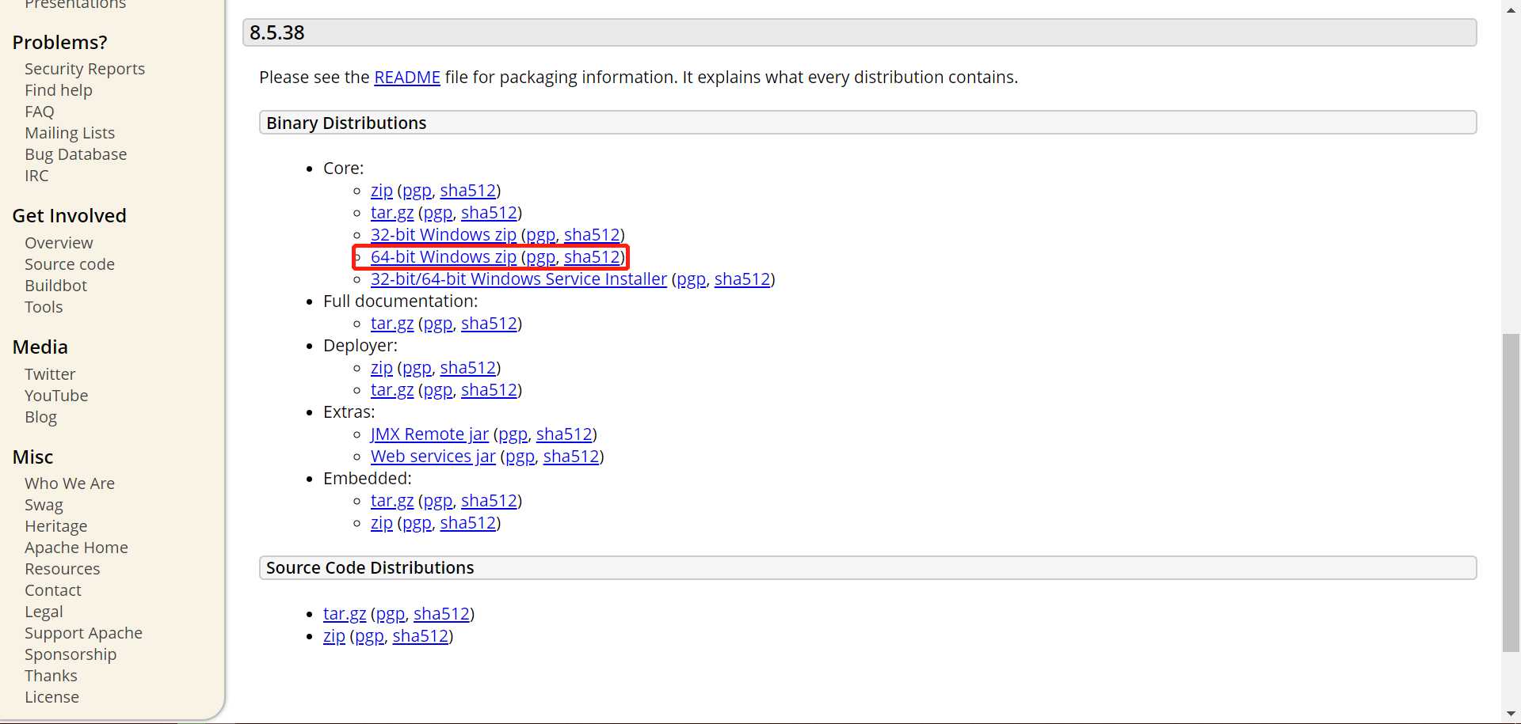Viewport: 1521px width, 724px height.
Task: Open sha512 for 64-bit Windows zip
Action: point(592,257)
